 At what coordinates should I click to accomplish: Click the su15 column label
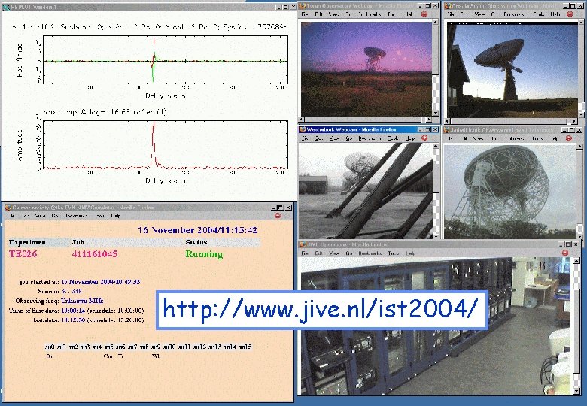[245, 347]
